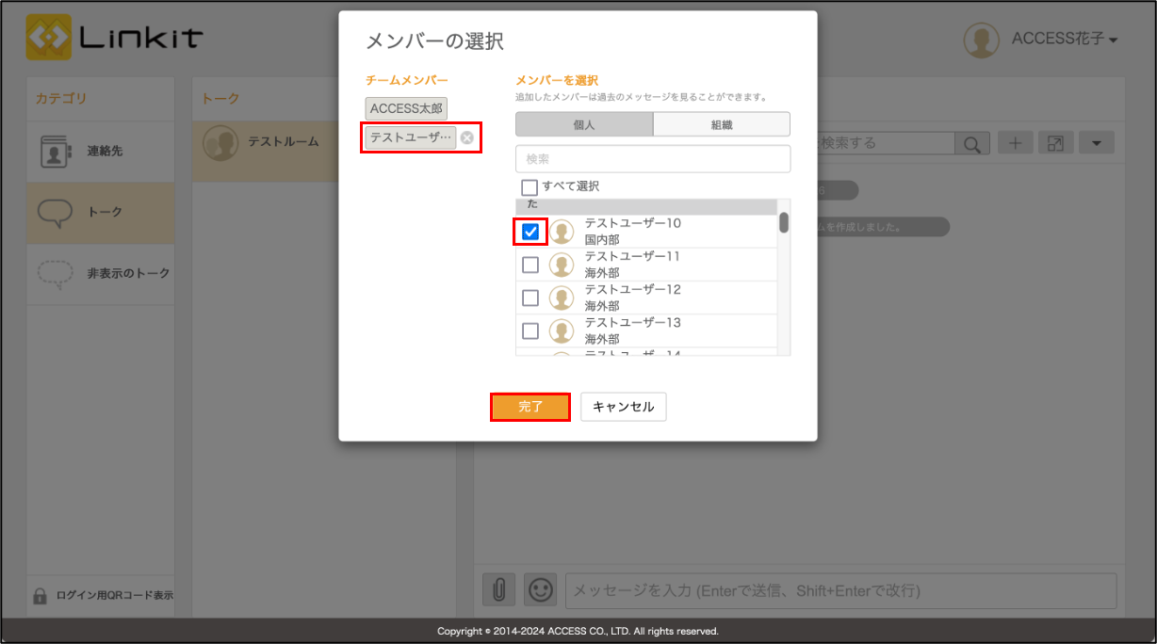Check the テストユーザー12 checkbox
Viewport: 1157px width, 644px height.
pos(530,298)
